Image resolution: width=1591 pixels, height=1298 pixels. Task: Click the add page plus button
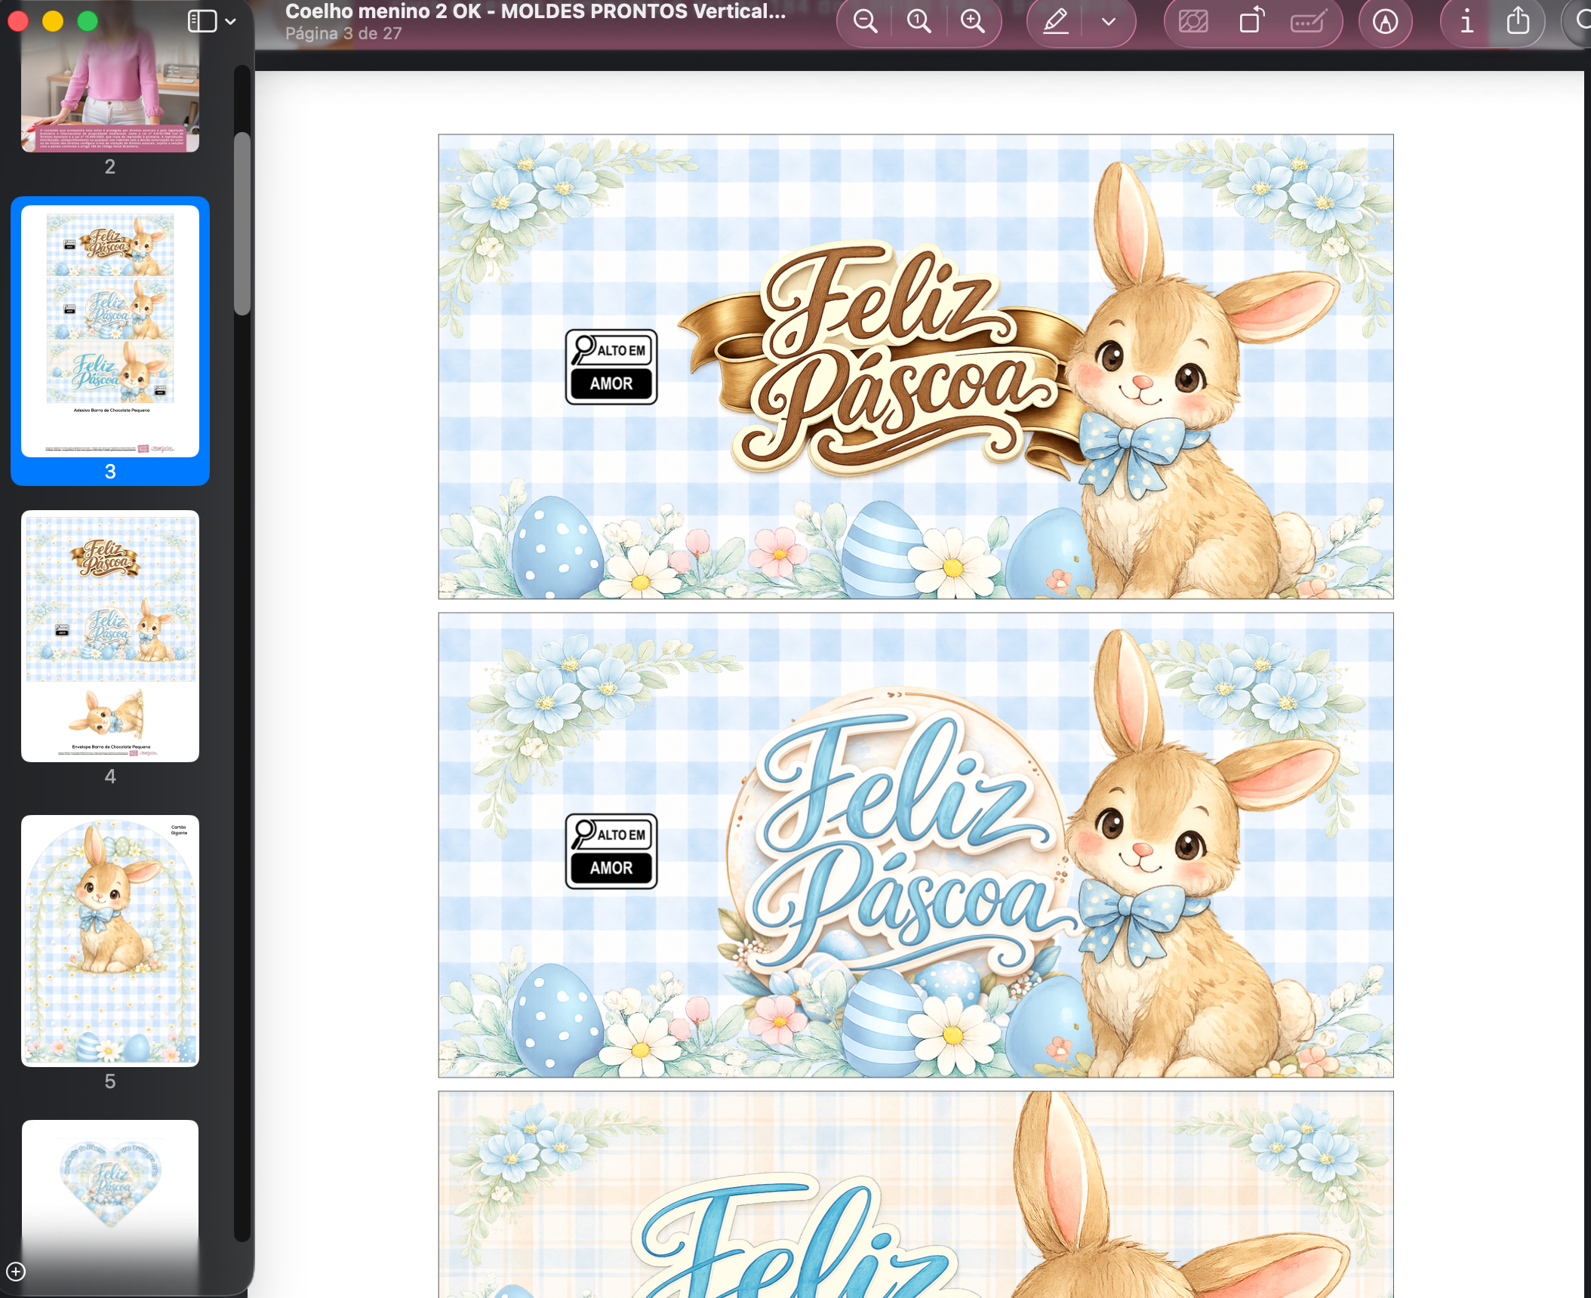(16, 1272)
